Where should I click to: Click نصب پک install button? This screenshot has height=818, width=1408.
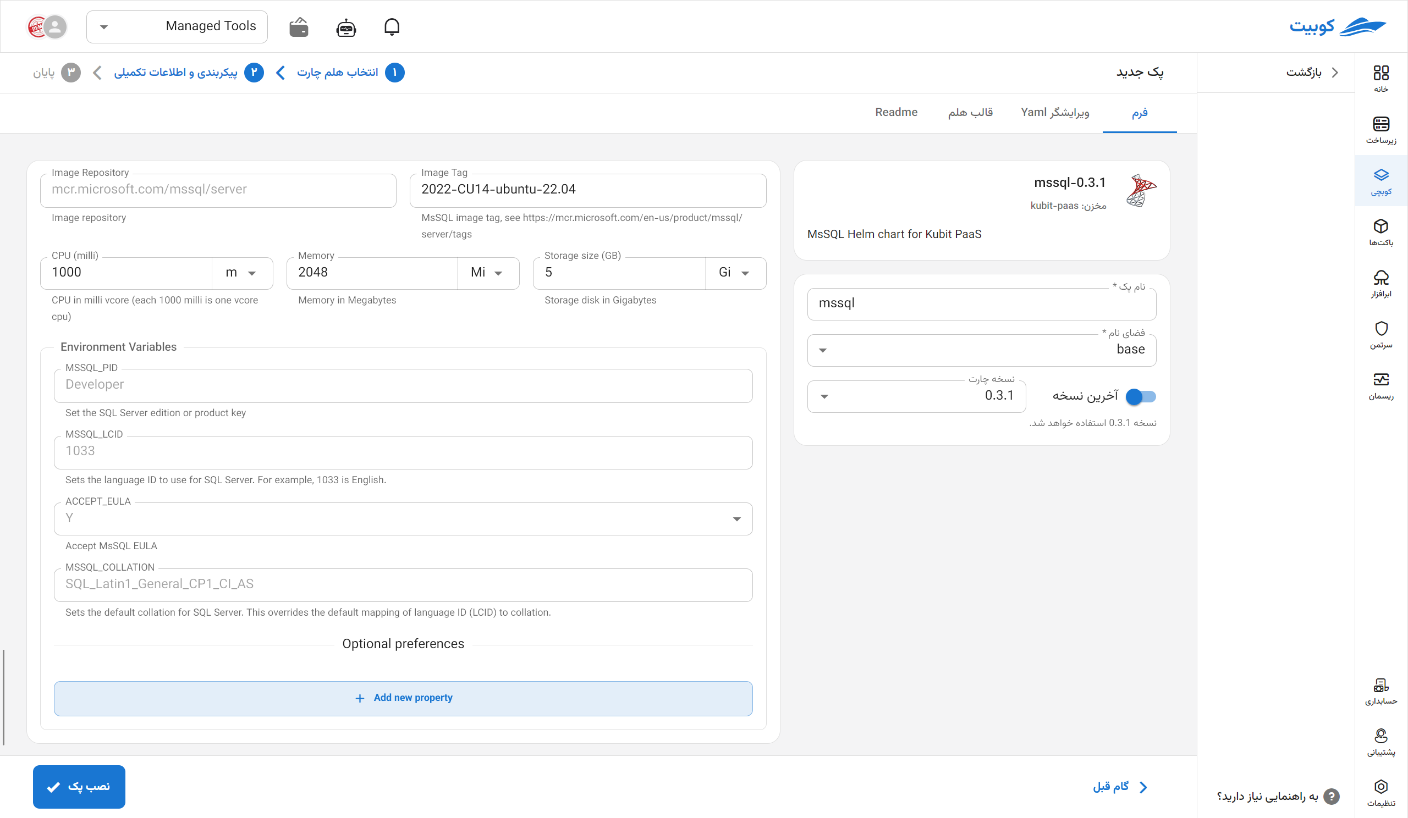pos(79,786)
